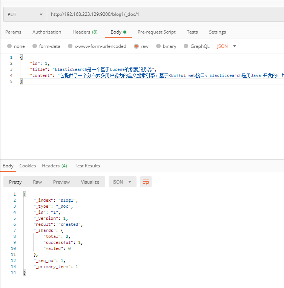
Task: Click the "title" line in request body
Action: pyautogui.click(x=93, y=69)
